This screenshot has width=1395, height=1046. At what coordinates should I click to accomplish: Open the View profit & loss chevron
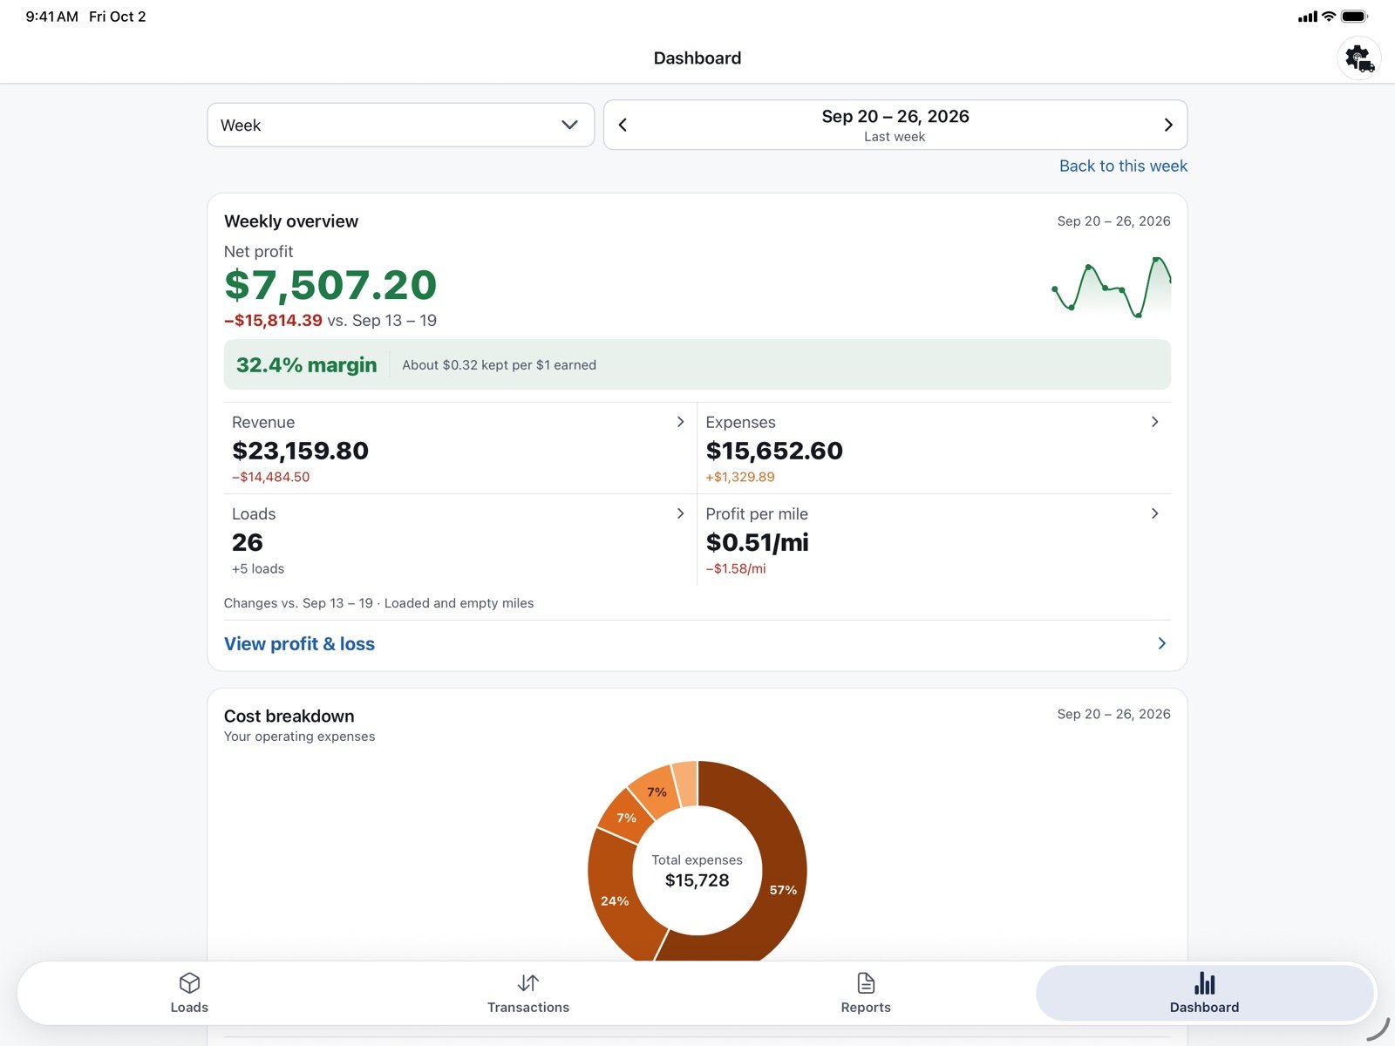coord(1161,643)
